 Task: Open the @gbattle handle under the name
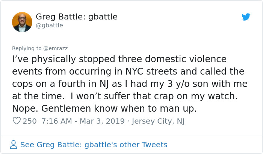pyautogui.click(x=49, y=25)
